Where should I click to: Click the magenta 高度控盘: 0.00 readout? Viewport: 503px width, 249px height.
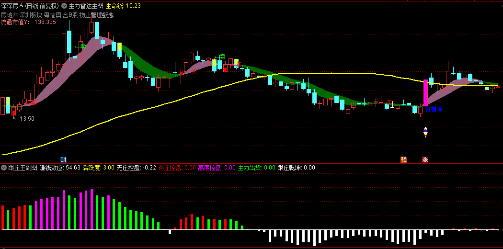(x=217, y=168)
